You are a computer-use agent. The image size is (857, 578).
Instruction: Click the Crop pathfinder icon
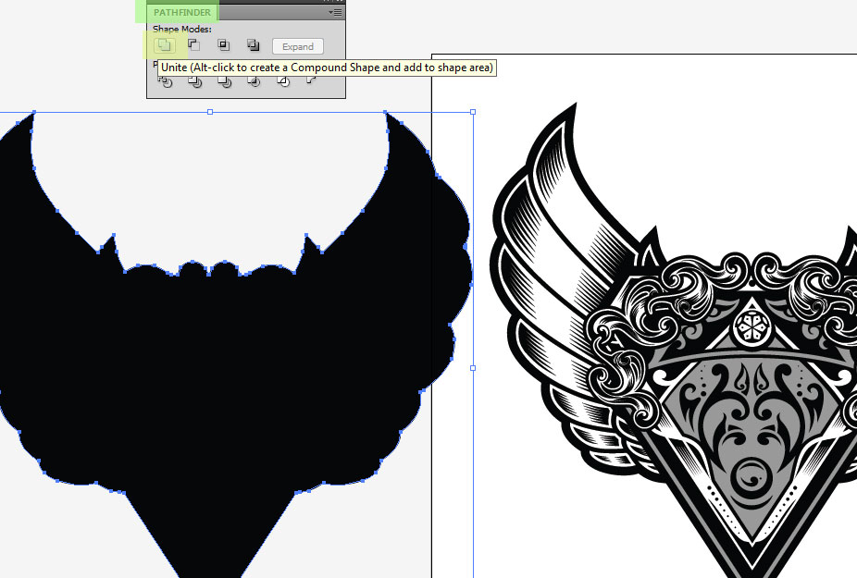point(253,81)
